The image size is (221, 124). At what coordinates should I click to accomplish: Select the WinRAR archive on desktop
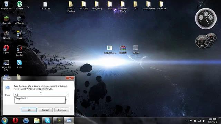(x=123, y=50)
